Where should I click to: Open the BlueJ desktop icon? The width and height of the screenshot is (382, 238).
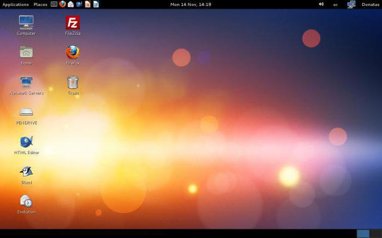(26, 172)
